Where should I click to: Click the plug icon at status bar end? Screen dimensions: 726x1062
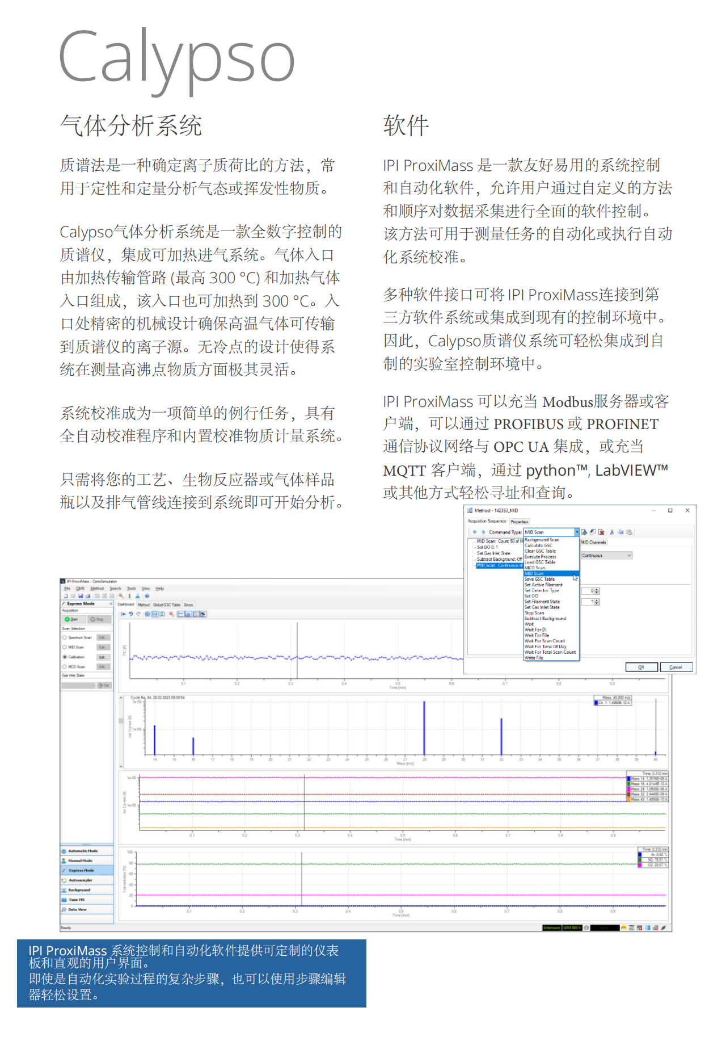click(x=663, y=927)
